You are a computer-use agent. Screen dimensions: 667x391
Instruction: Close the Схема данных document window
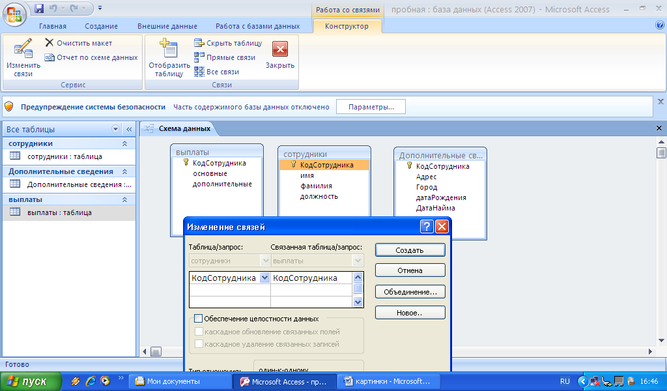click(659, 128)
